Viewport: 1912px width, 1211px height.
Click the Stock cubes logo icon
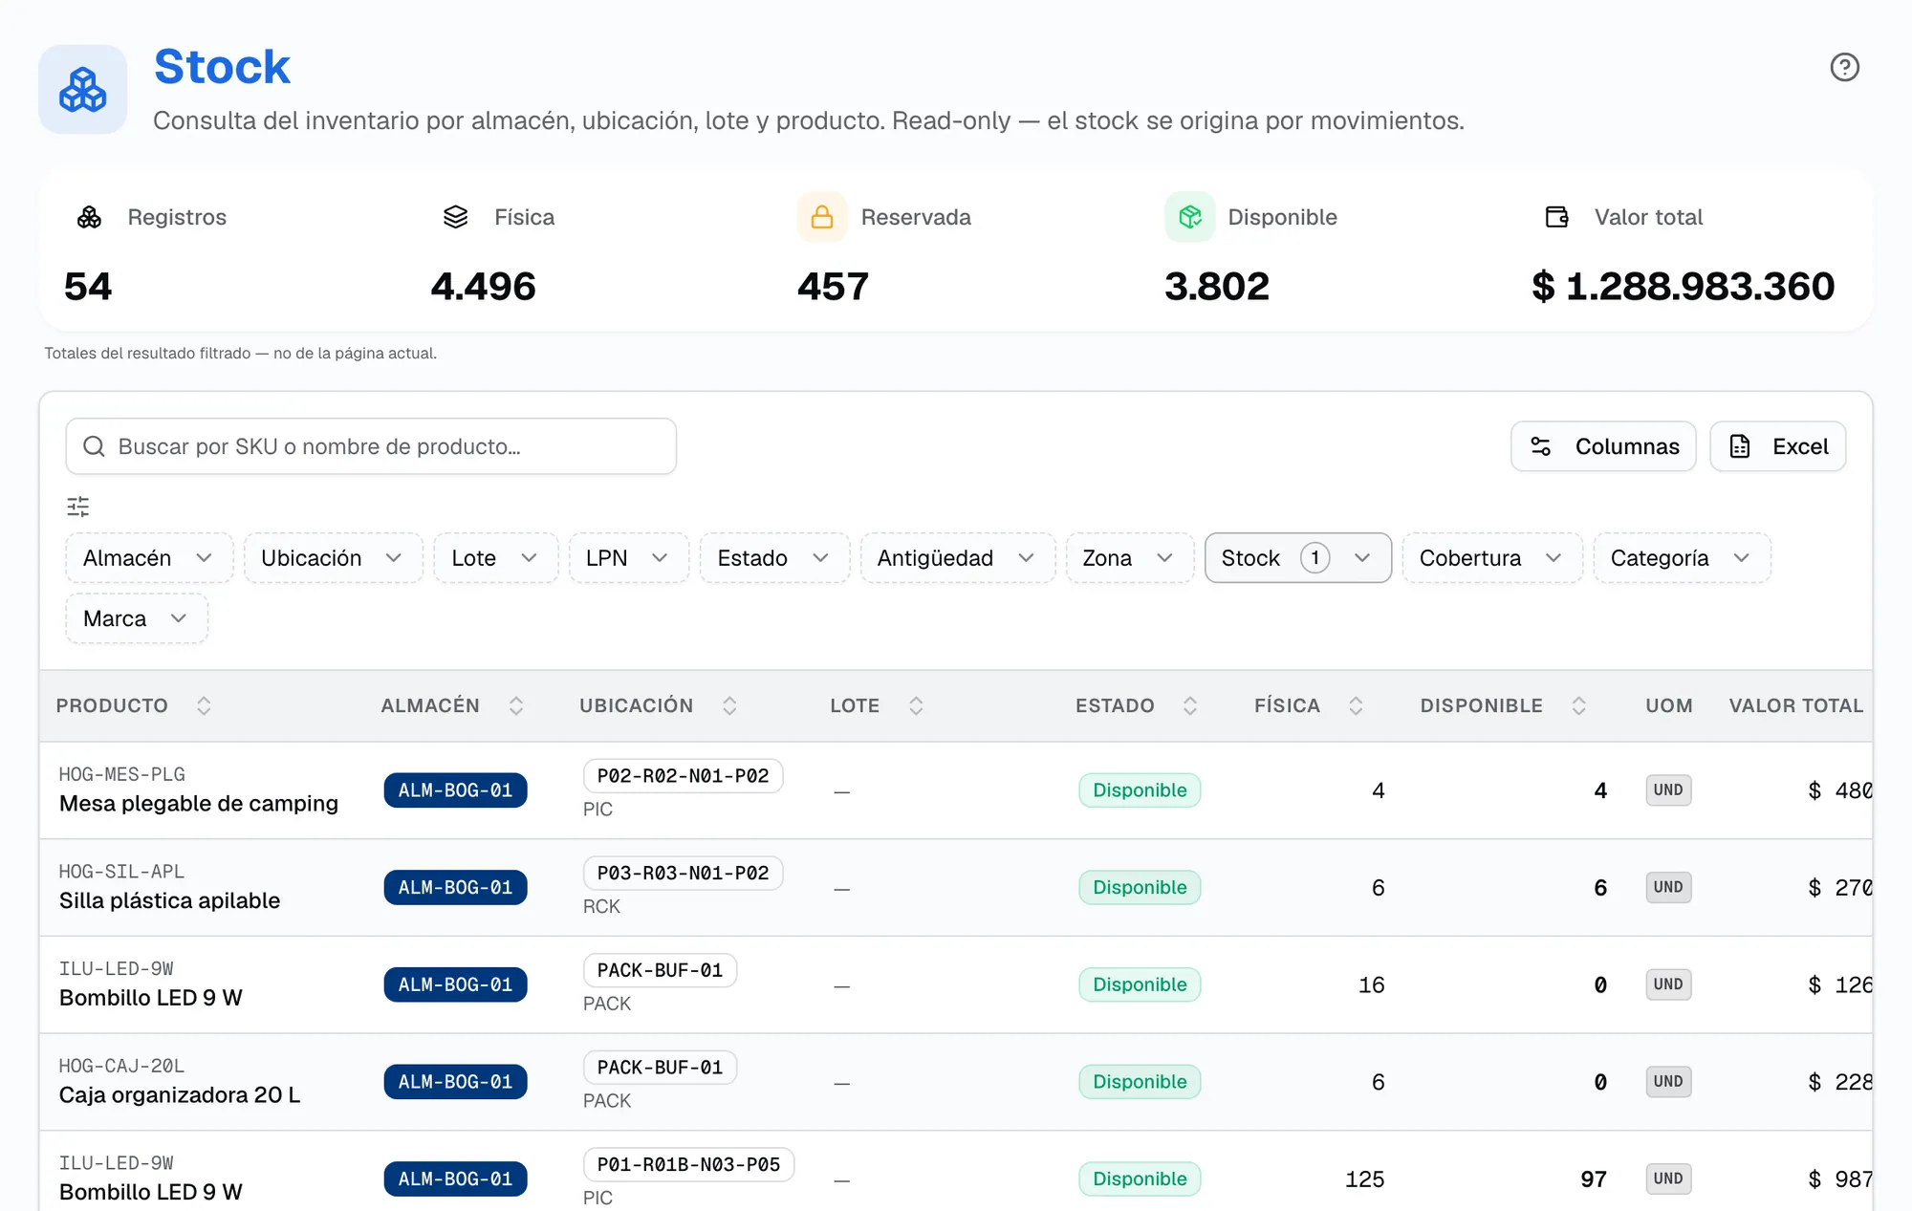point(83,89)
